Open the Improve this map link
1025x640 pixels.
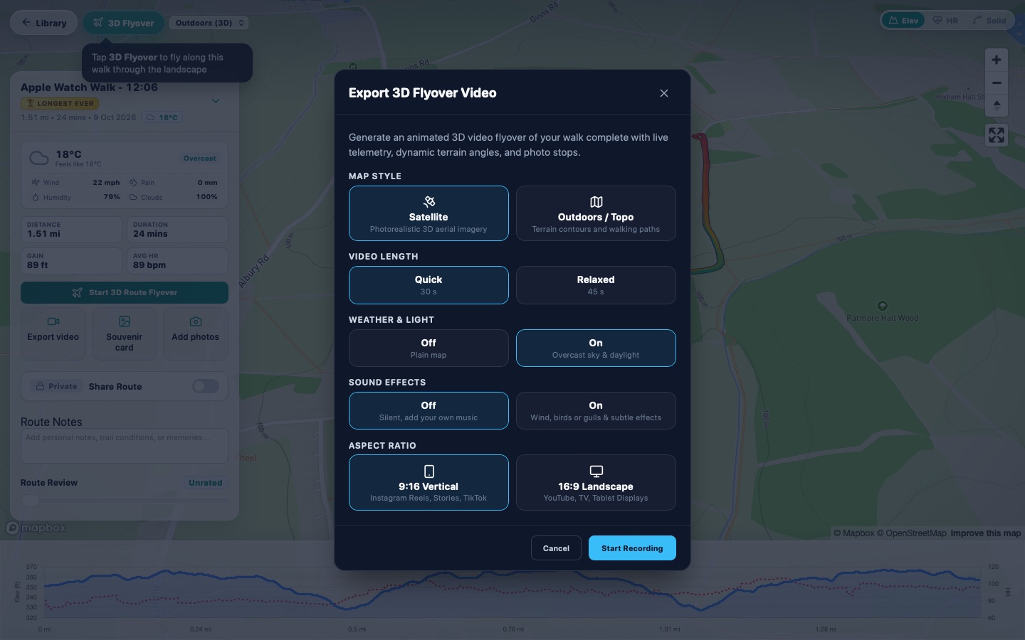[x=986, y=533]
